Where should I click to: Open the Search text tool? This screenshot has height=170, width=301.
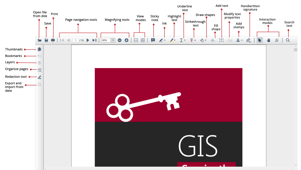288,40
